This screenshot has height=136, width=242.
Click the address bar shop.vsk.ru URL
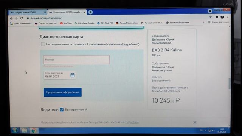[x=46, y=18]
